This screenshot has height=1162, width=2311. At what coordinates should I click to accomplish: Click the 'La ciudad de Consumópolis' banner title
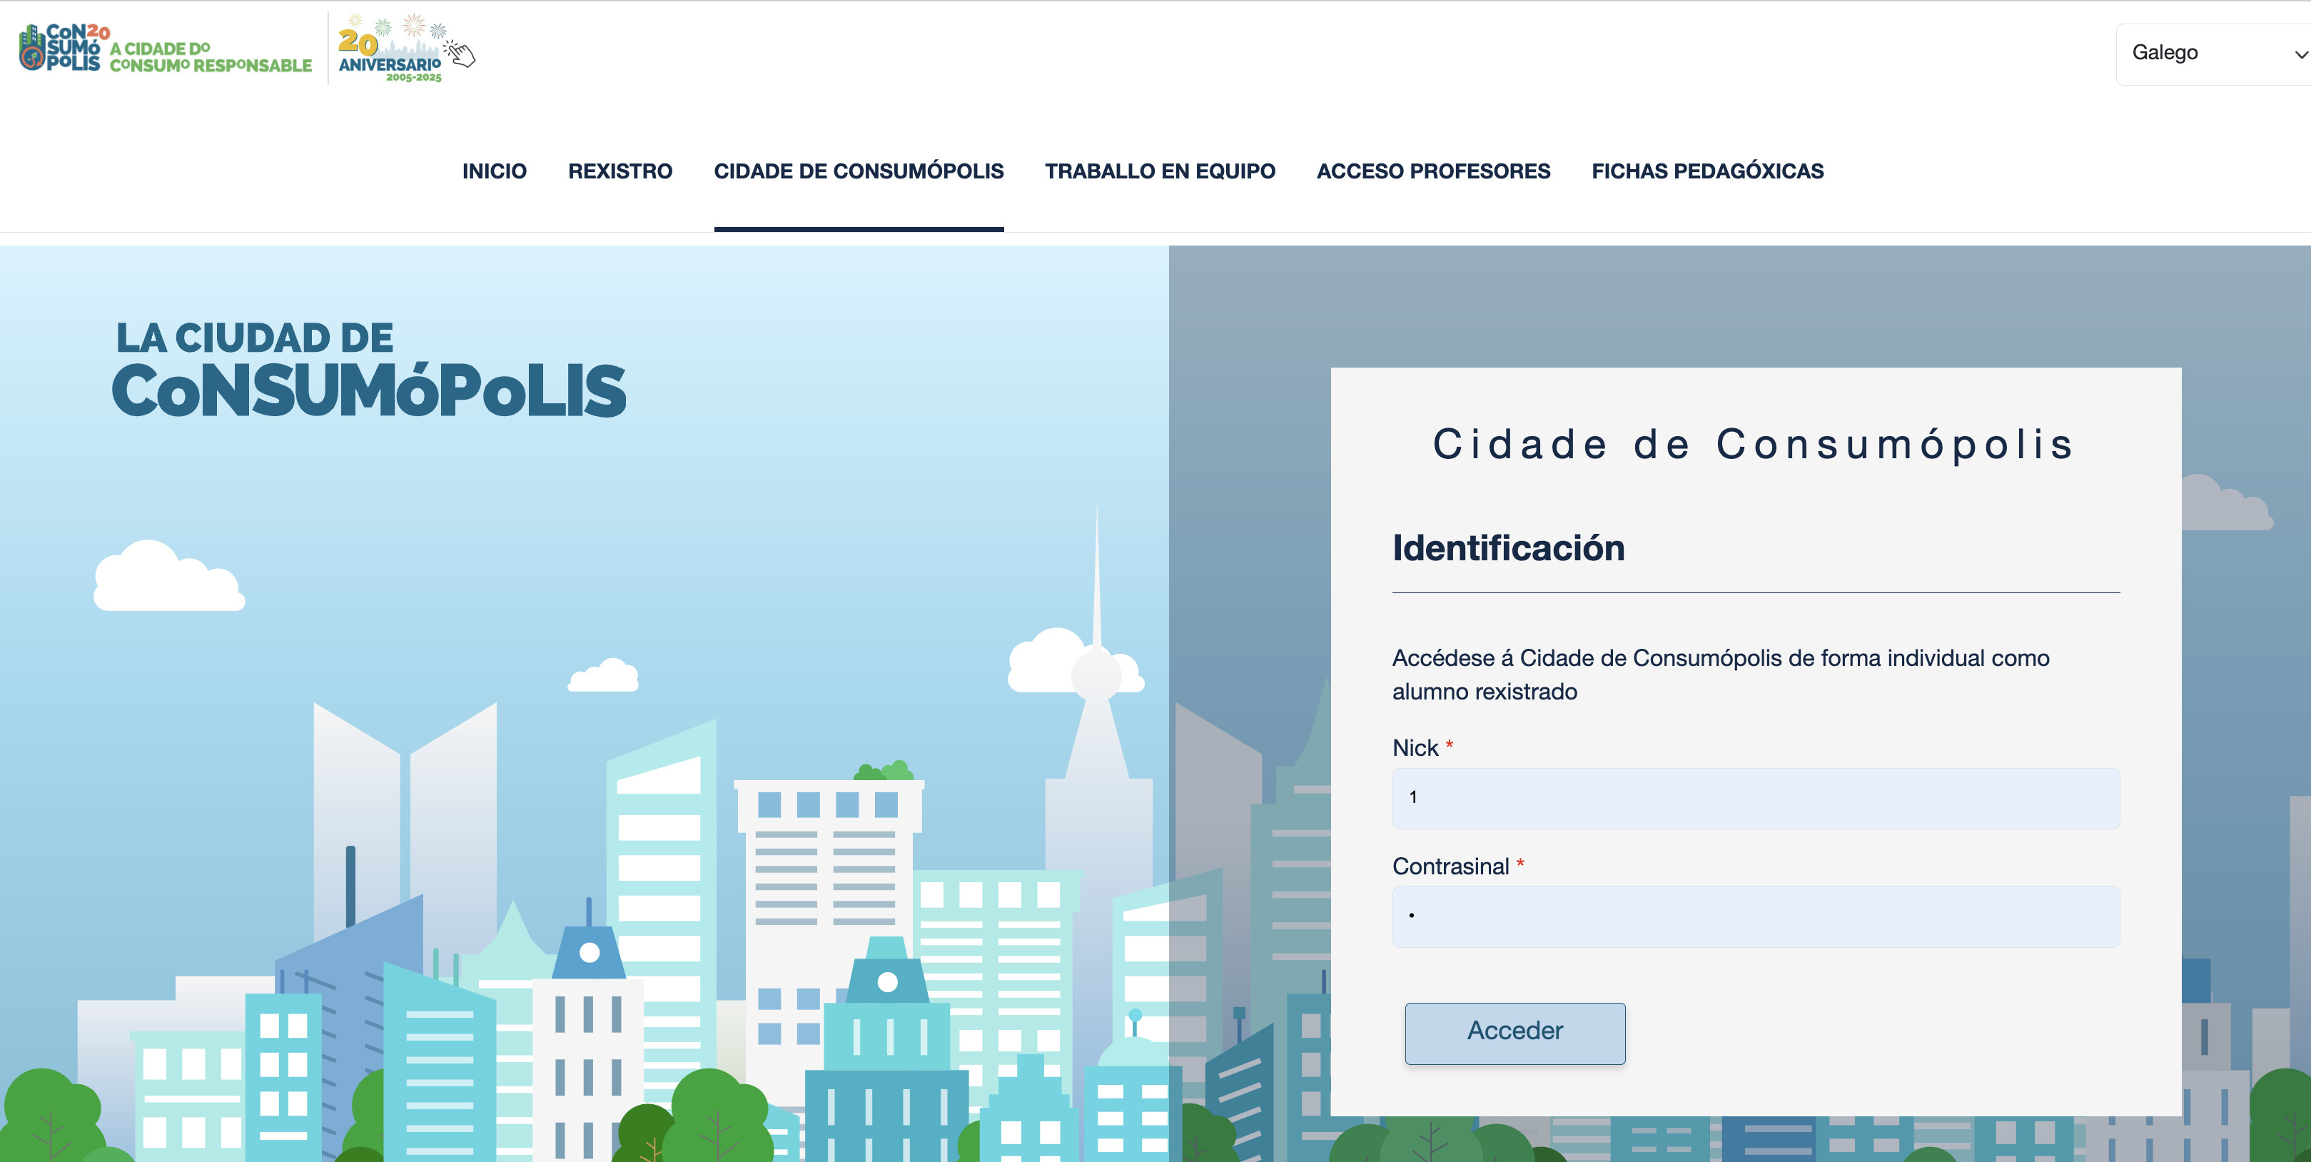pyautogui.click(x=369, y=370)
